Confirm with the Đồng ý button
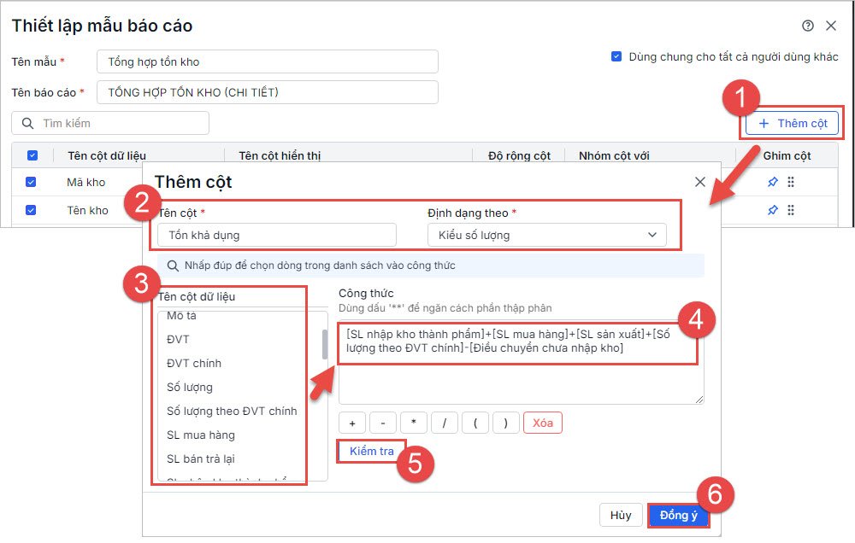The width and height of the screenshot is (855, 543). 678,515
